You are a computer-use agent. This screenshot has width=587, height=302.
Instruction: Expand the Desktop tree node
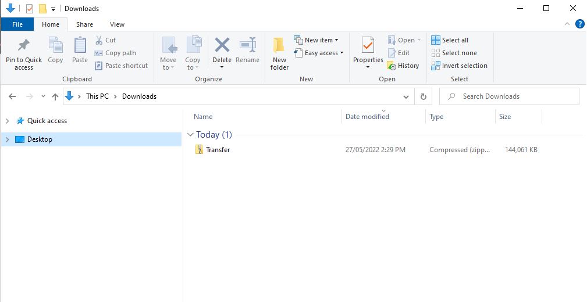click(7, 139)
